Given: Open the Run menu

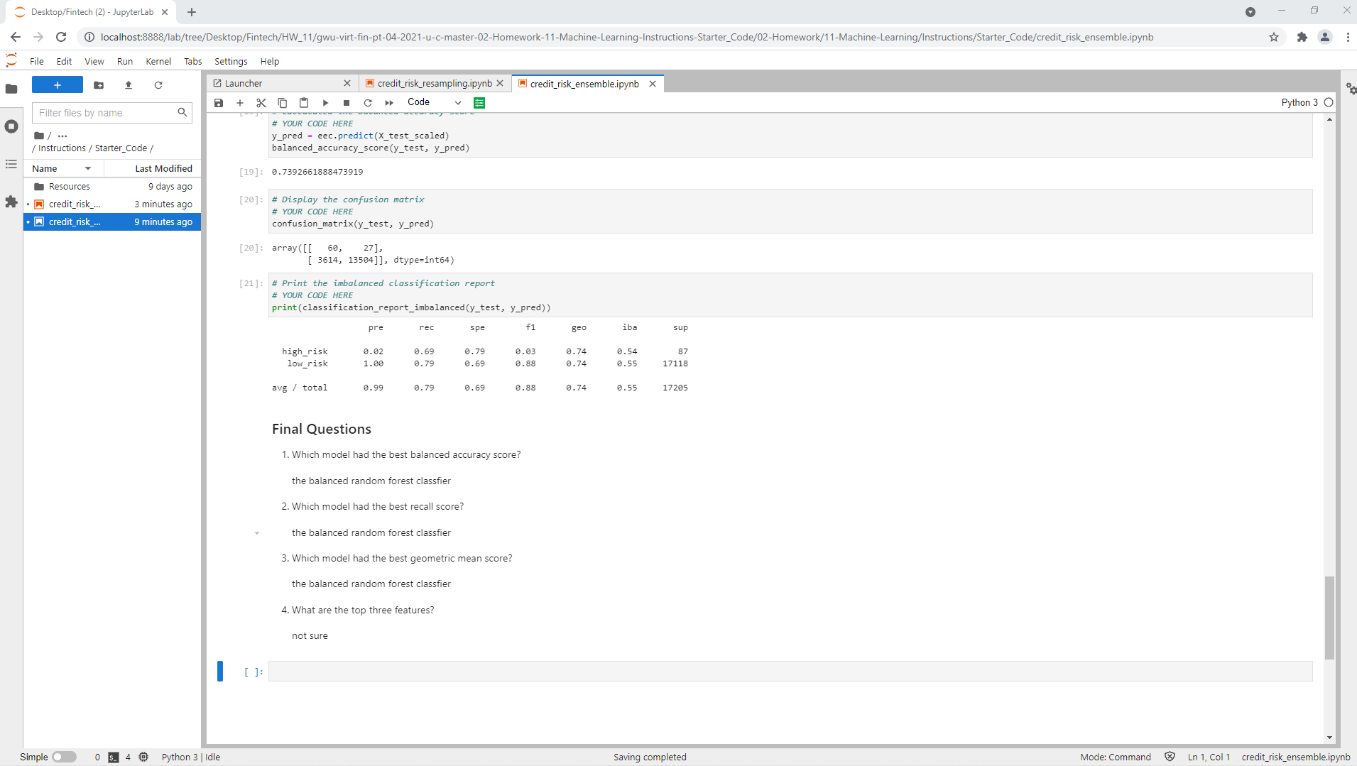Looking at the screenshot, I should [125, 61].
